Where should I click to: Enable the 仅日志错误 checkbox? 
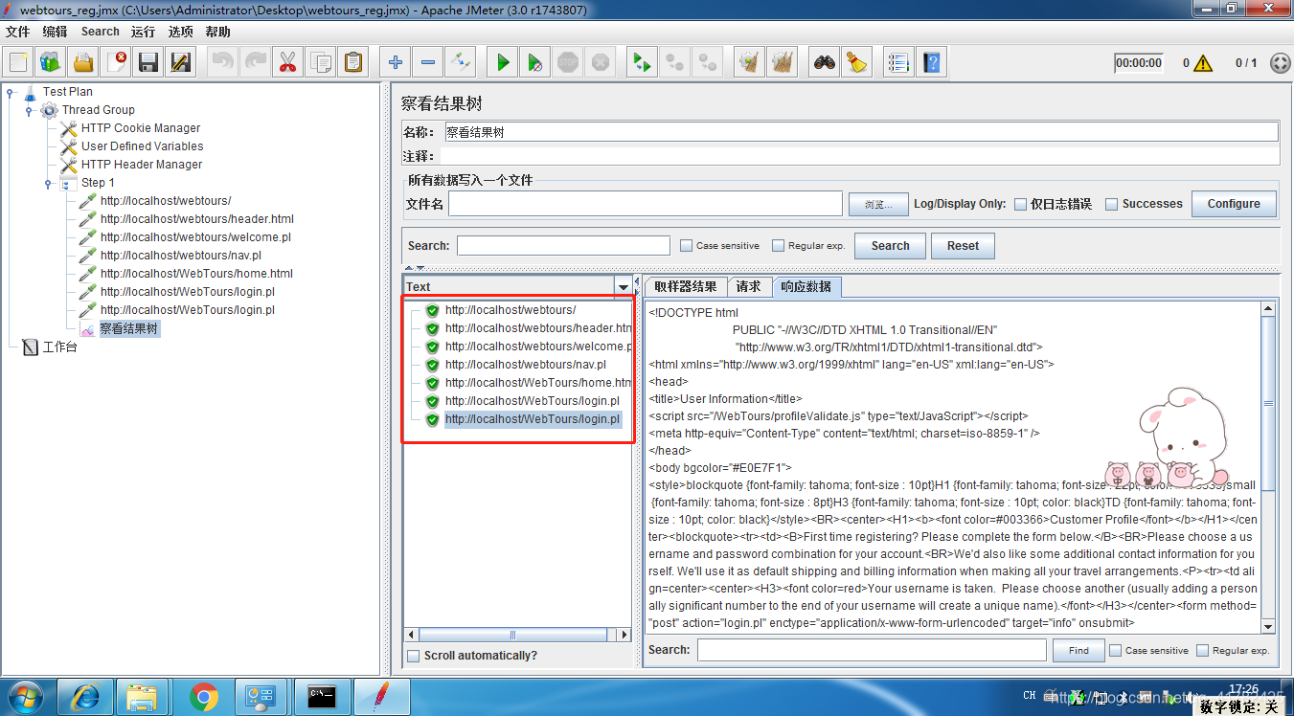1021,204
